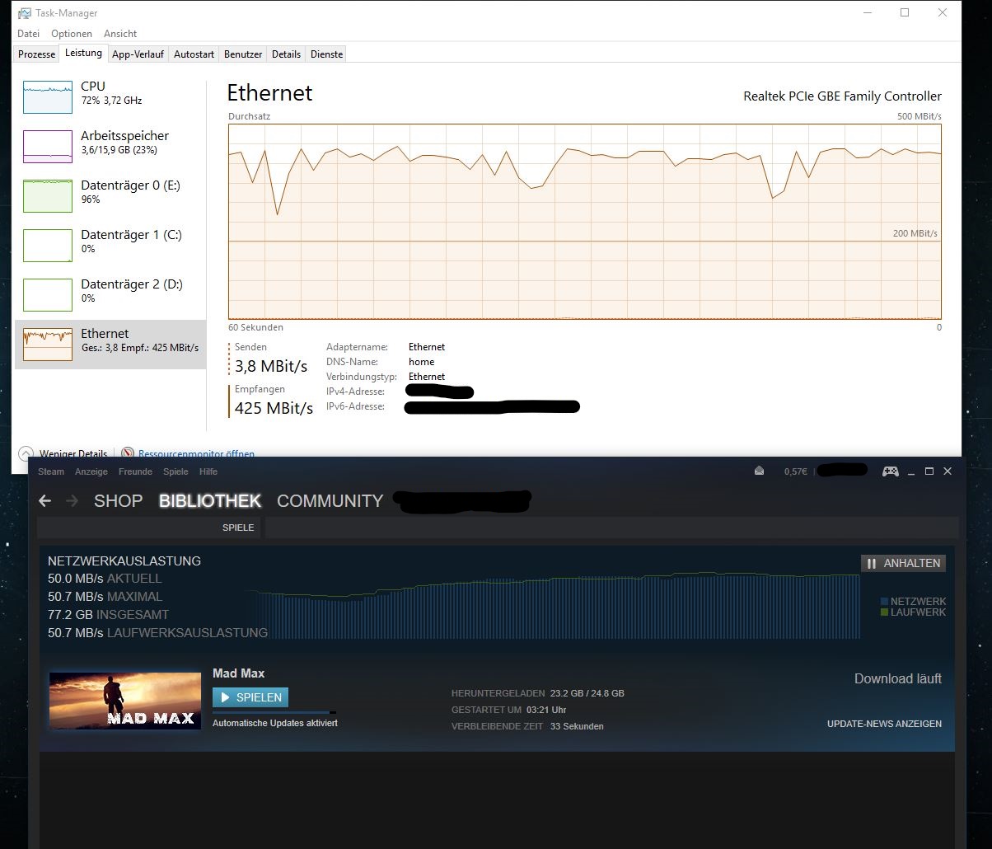
Task: Click the Ressourcenmonitor icon
Action: click(128, 453)
